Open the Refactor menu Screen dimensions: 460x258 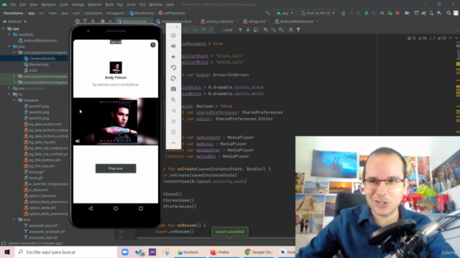(95, 5)
